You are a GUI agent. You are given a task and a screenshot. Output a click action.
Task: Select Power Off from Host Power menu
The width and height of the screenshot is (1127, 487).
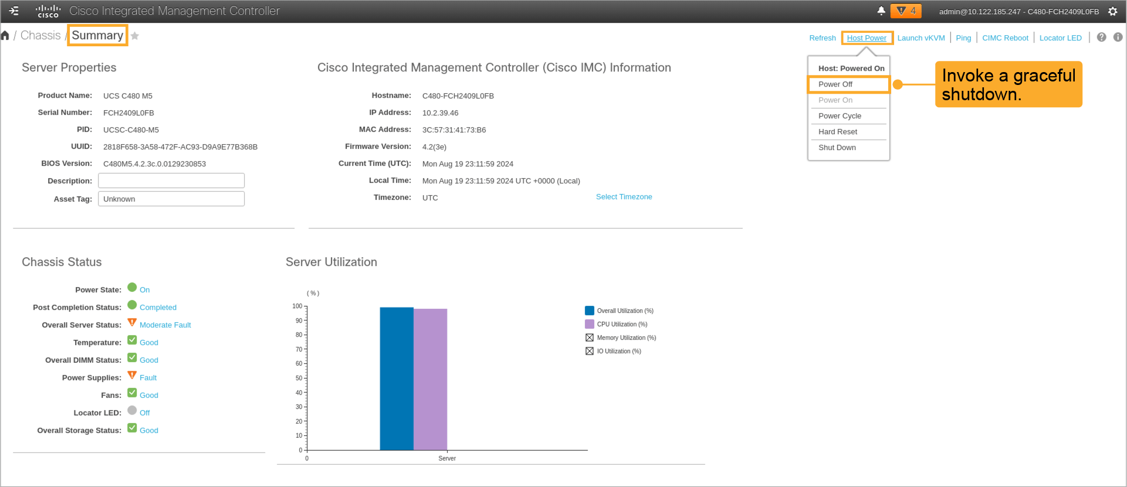click(848, 84)
